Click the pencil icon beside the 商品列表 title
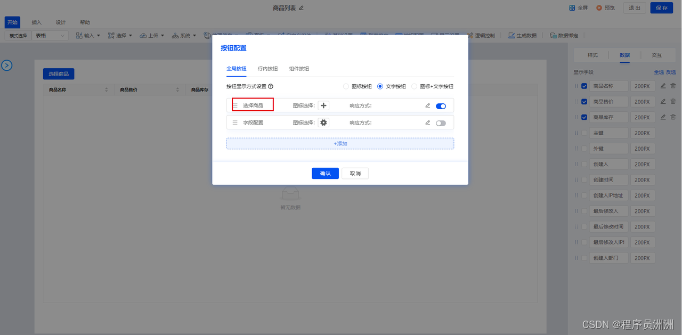 tap(301, 8)
